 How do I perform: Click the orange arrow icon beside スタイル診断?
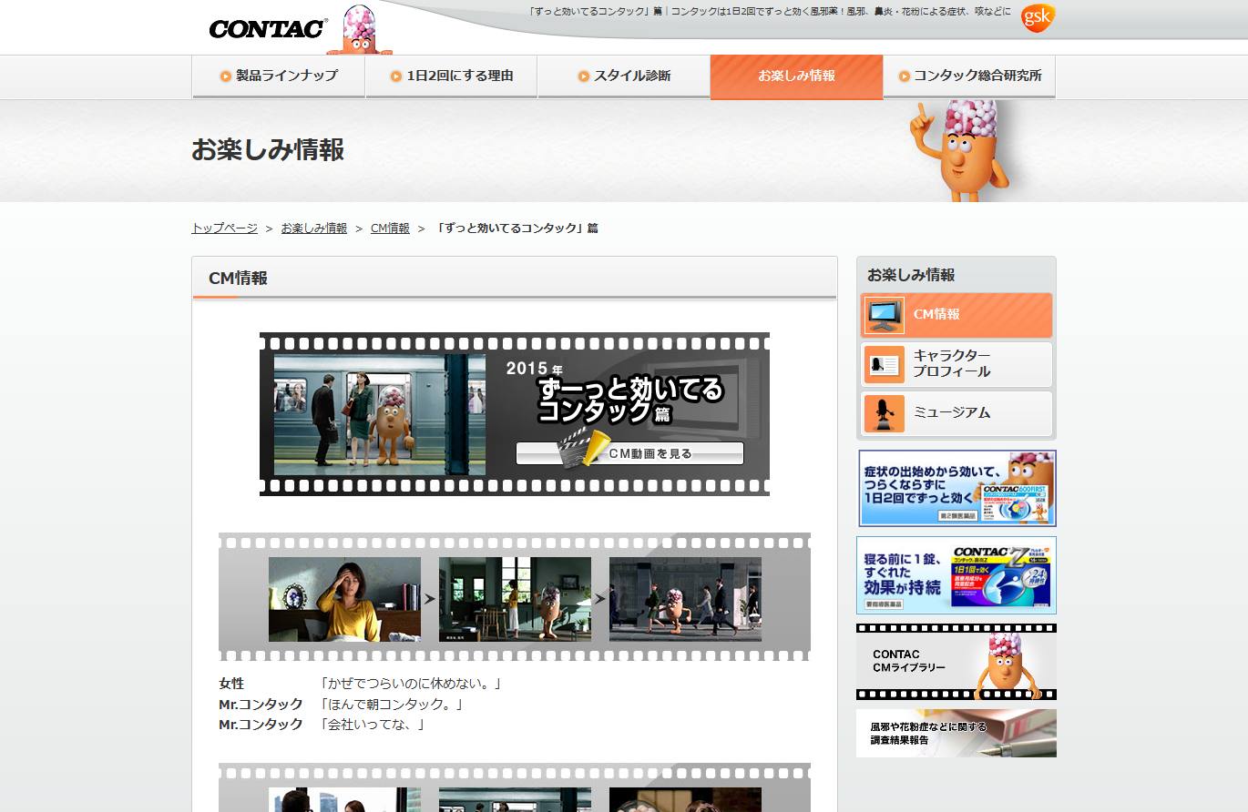[584, 76]
